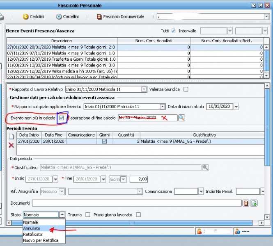The height and width of the screenshot is (246, 273).
Task: Toggle the Evento non più in calcolo checkbox
Action: 62,118
